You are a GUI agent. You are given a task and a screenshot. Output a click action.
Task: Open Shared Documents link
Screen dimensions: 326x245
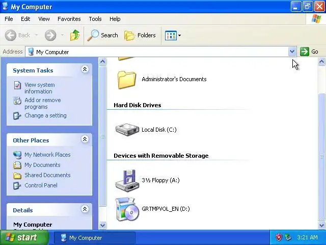(47, 175)
